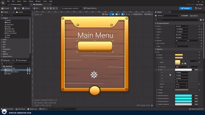Image resolution: width=205 pixels, height=115 pixels.
Task: Click Details property matrix grid icon
Action: [201, 20]
